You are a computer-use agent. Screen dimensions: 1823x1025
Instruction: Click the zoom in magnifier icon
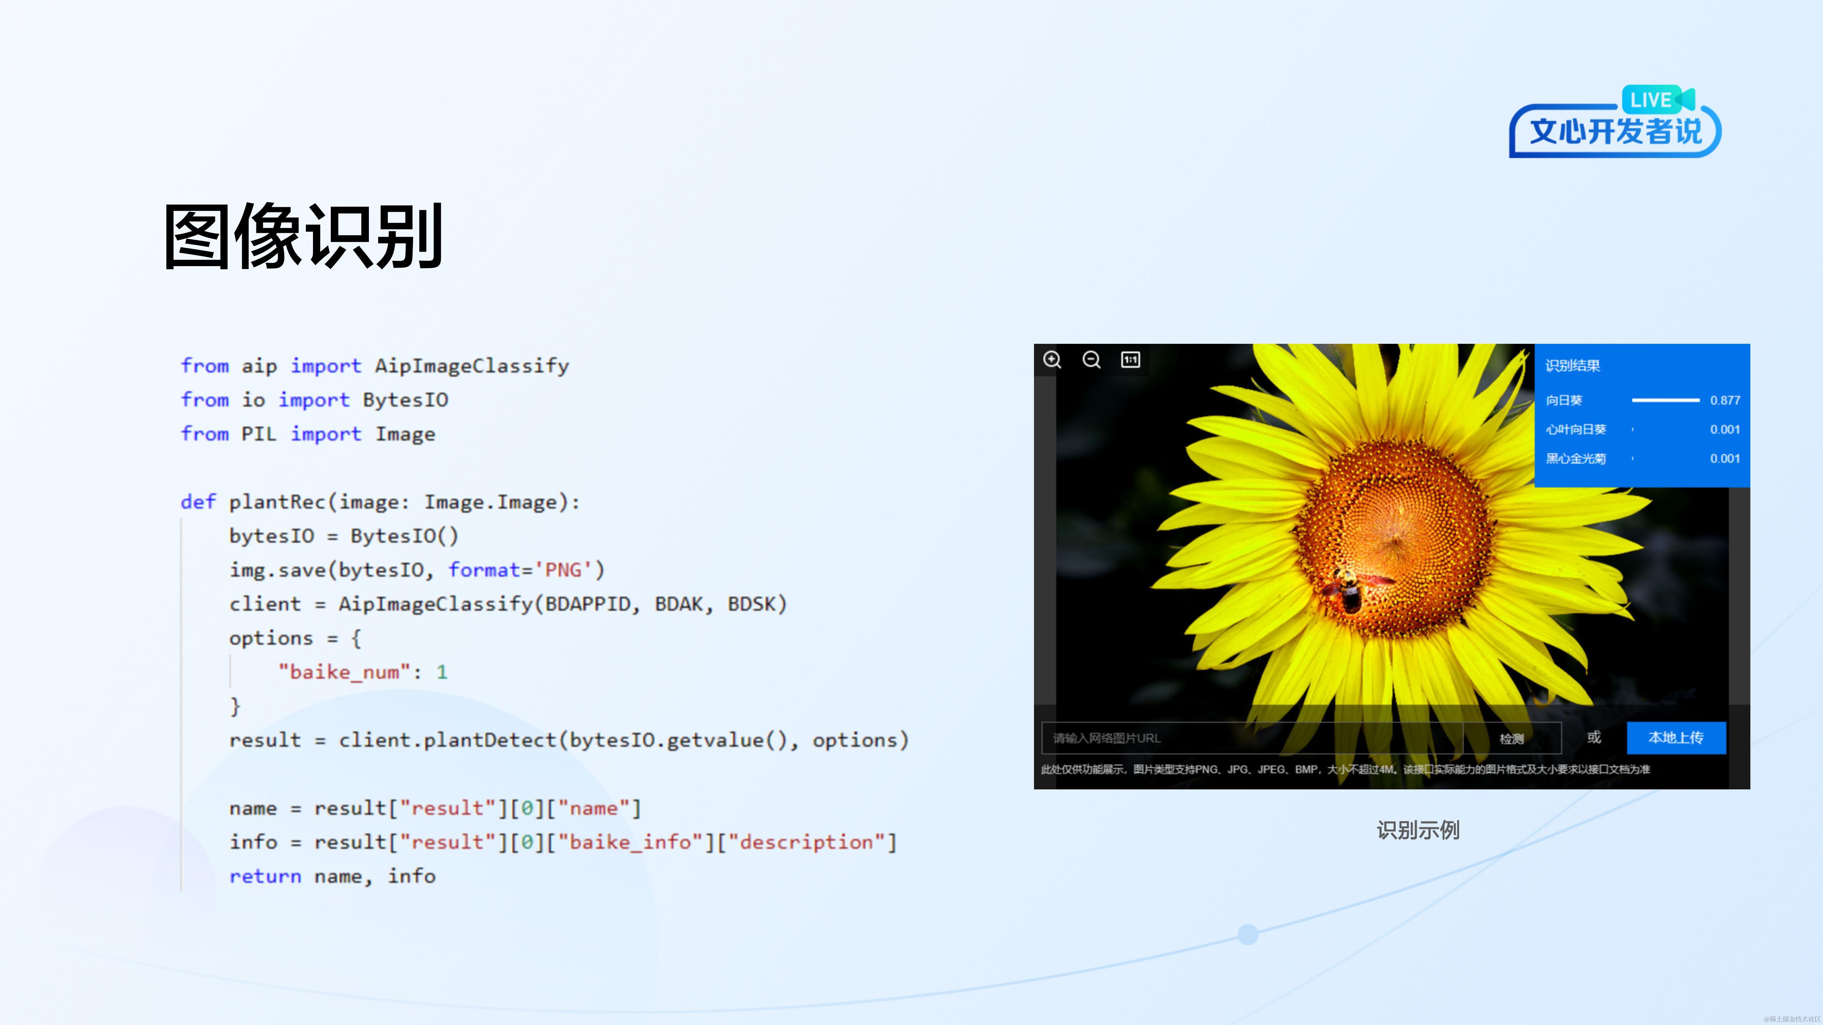point(1052,359)
